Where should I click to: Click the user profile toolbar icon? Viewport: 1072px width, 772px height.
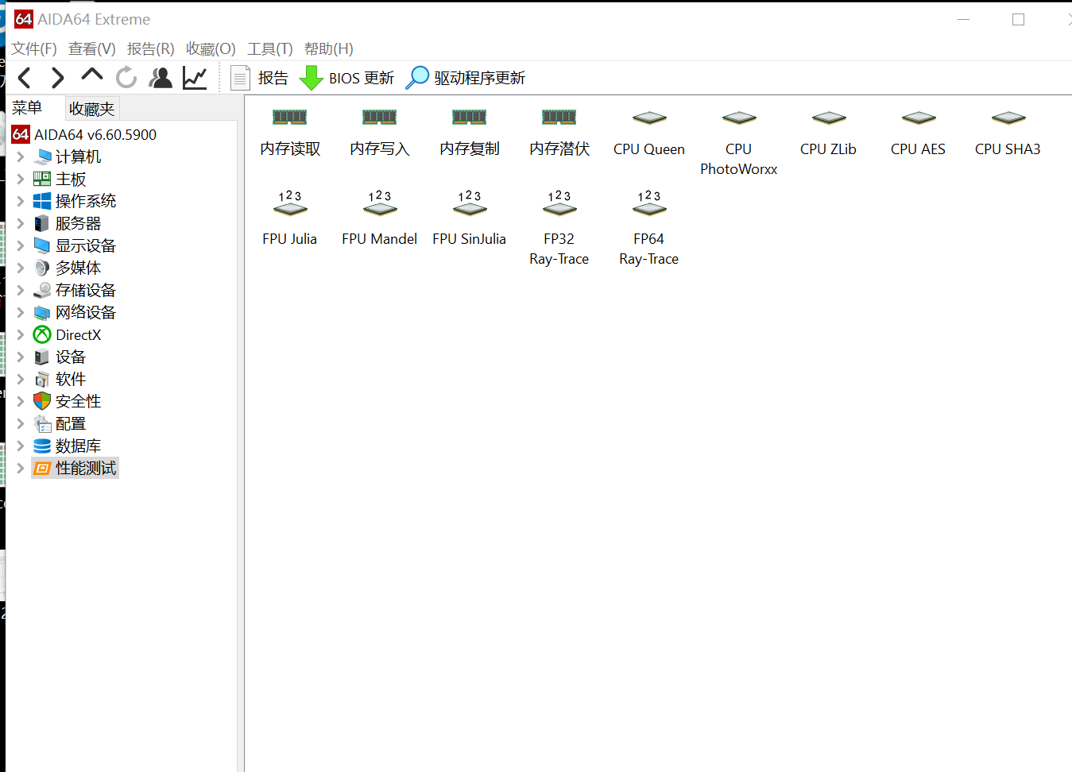point(161,78)
